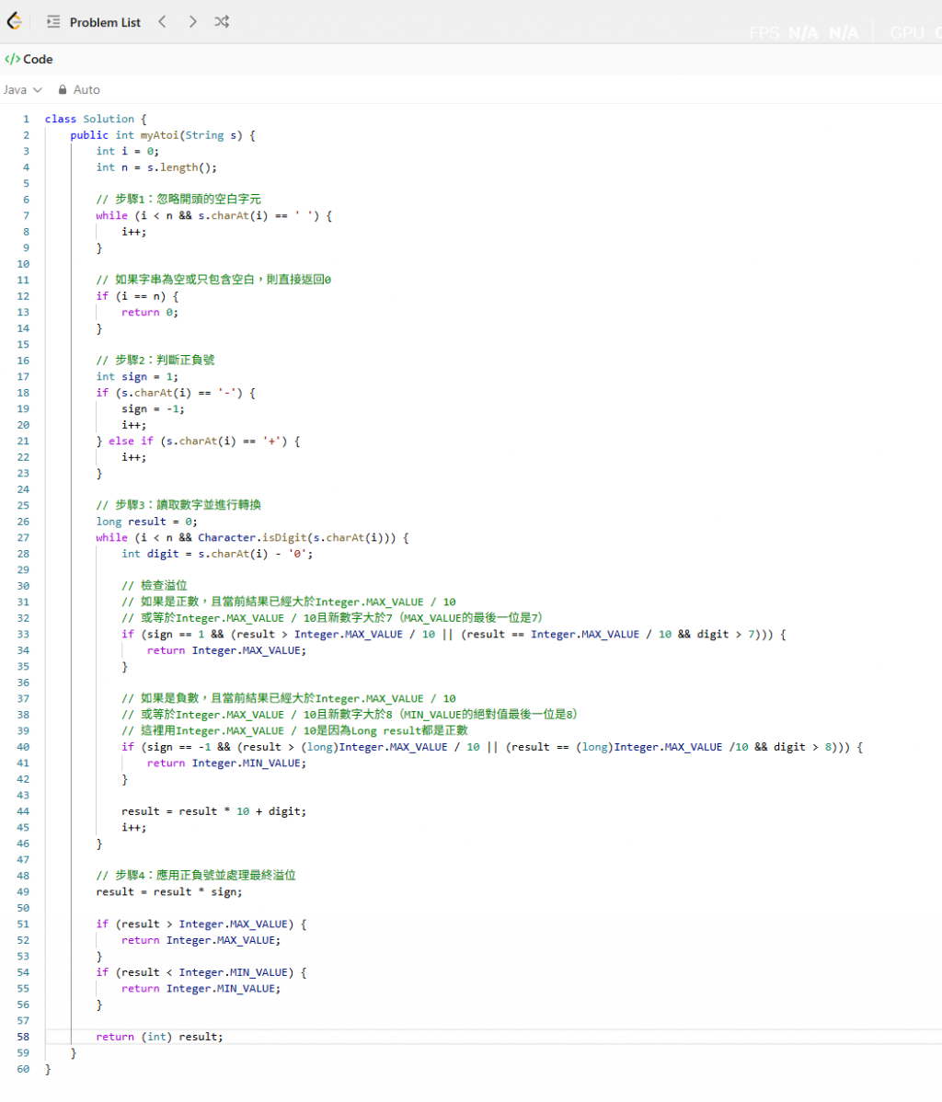The image size is (942, 1102).
Task: Click the 'if (i == n) {' line
Action: pyautogui.click(x=137, y=296)
